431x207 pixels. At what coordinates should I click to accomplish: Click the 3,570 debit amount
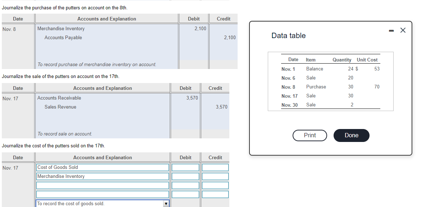pos(192,98)
